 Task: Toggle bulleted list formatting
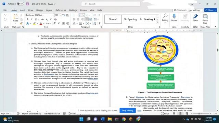[x=74, y=15]
